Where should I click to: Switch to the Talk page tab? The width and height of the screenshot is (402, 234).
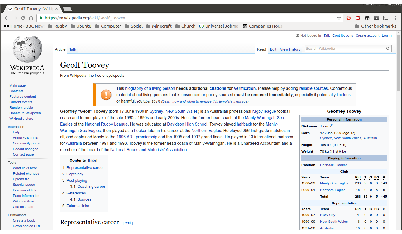(73, 49)
